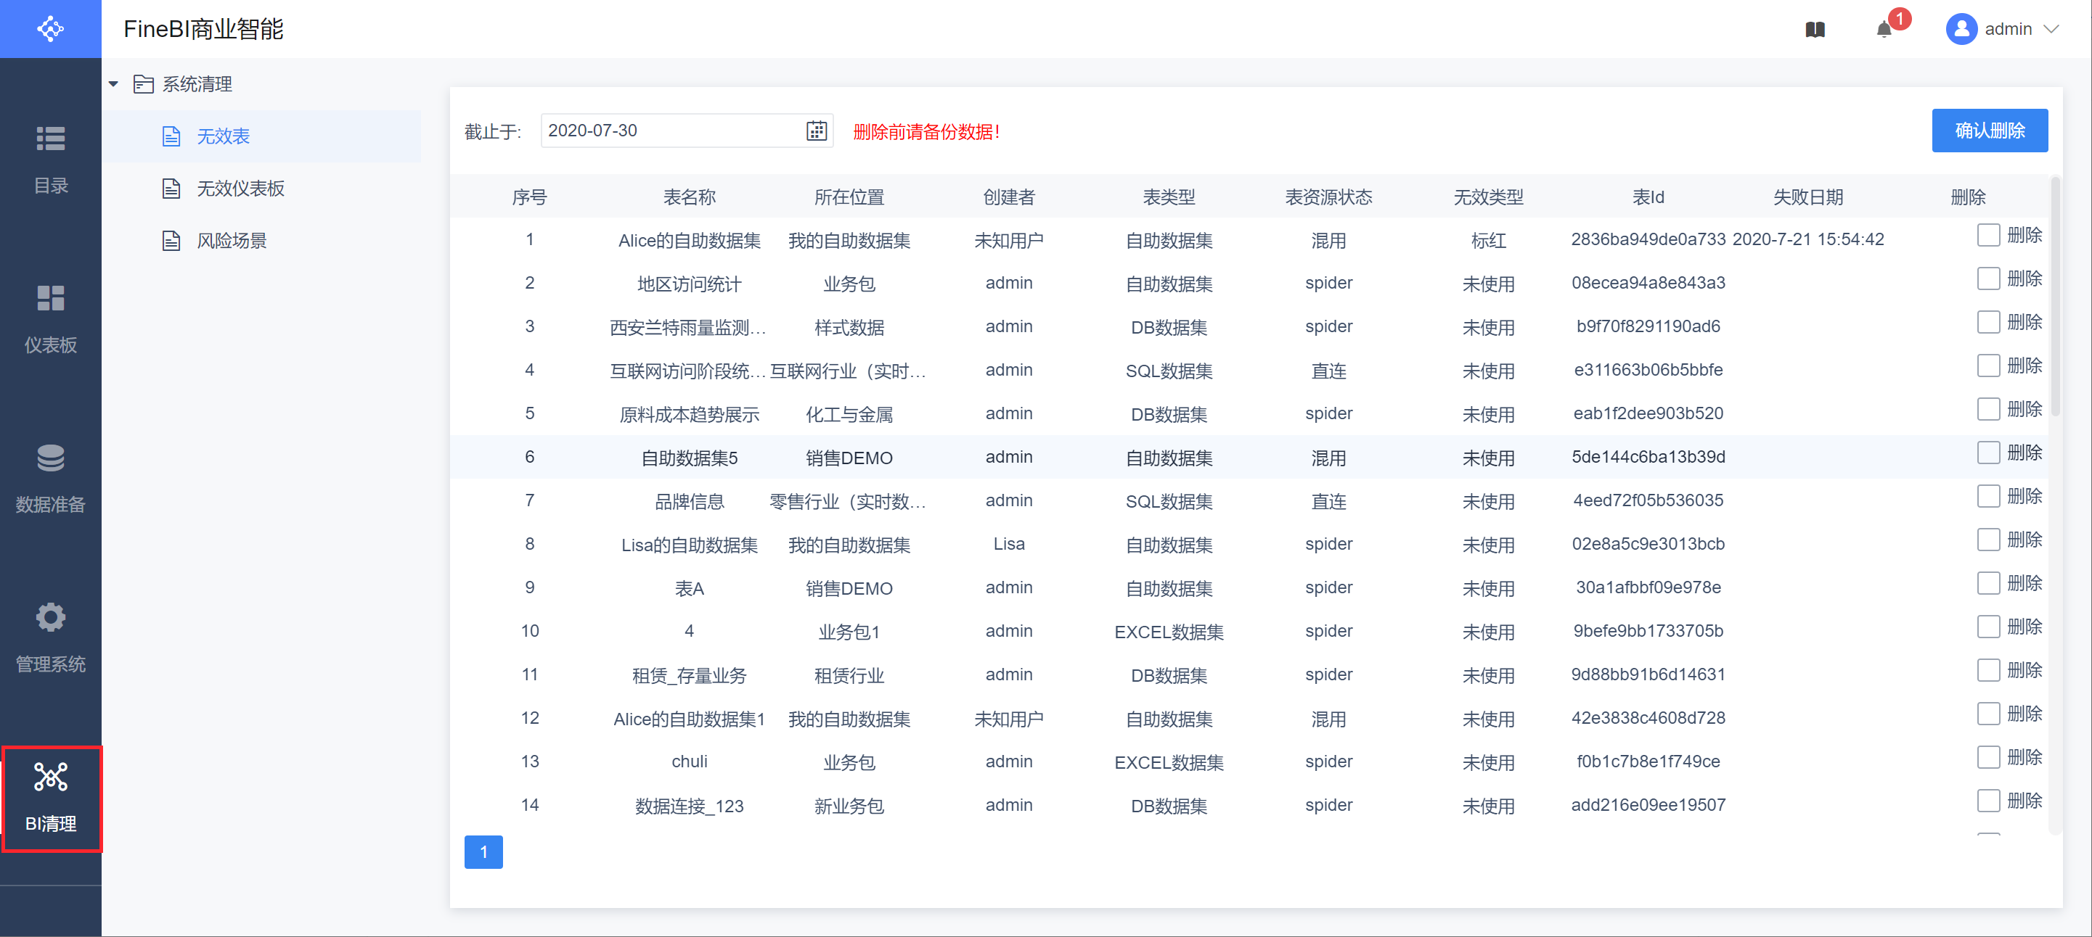Screen dimensions: 2092x937
Task: Go to page 1 pagination button
Action: pyautogui.click(x=483, y=852)
